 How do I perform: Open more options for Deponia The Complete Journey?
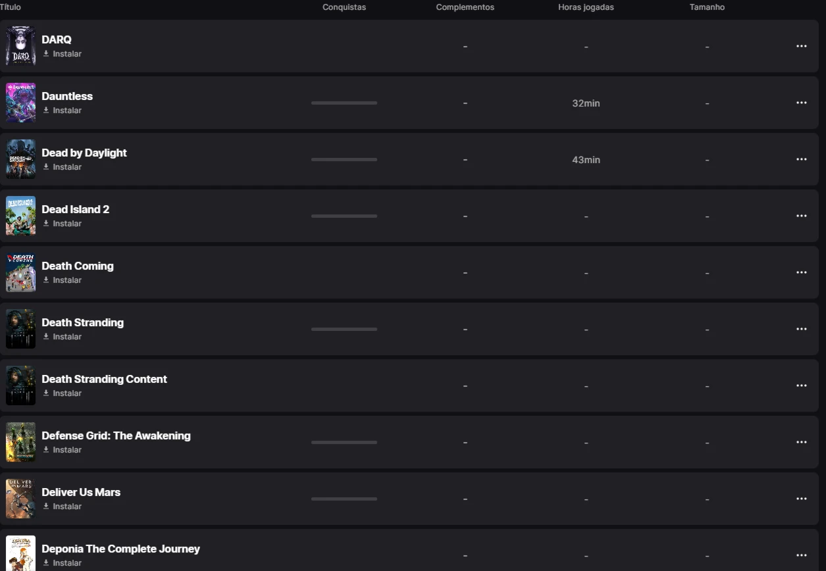[801, 555]
